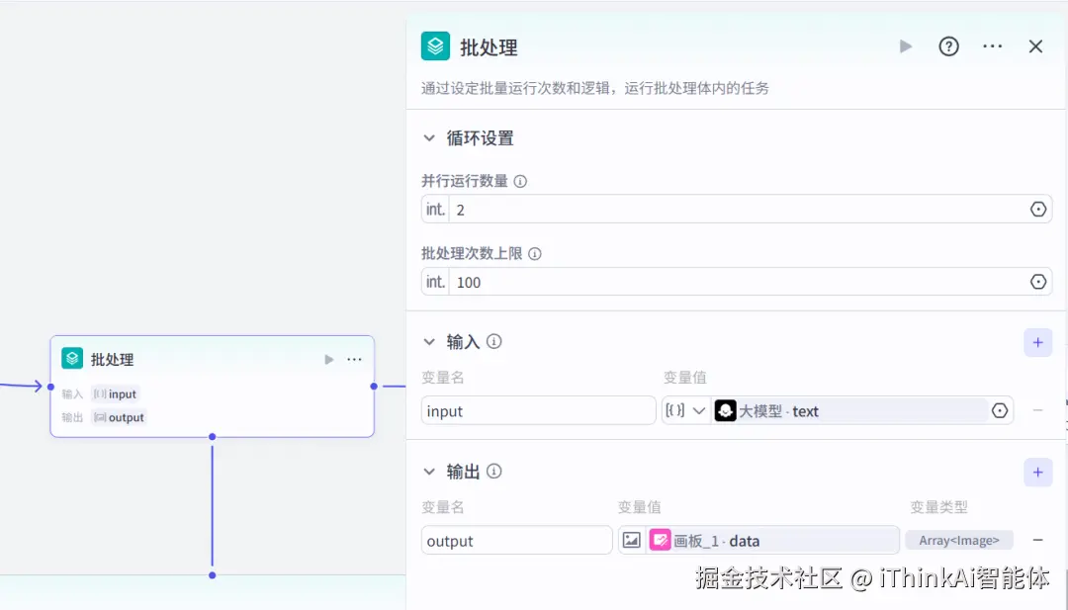The width and height of the screenshot is (1068, 610).
Task: Open the Array<Image> variable type selector
Action: [x=959, y=540]
